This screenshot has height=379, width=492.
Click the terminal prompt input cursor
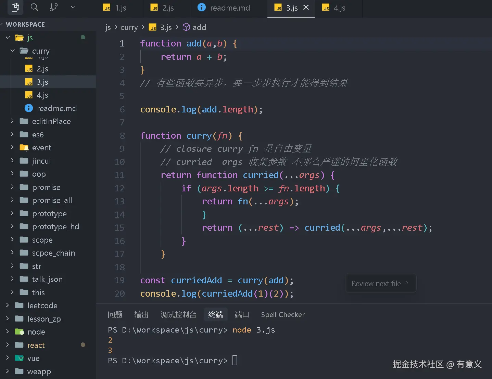click(x=235, y=360)
